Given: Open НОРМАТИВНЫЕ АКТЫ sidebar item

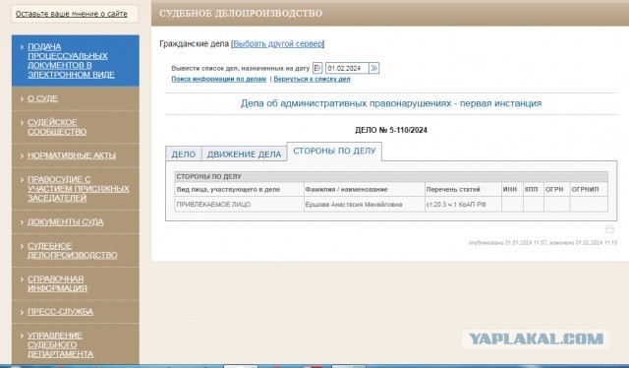Looking at the screenshot, I should [x=72, y=155].
